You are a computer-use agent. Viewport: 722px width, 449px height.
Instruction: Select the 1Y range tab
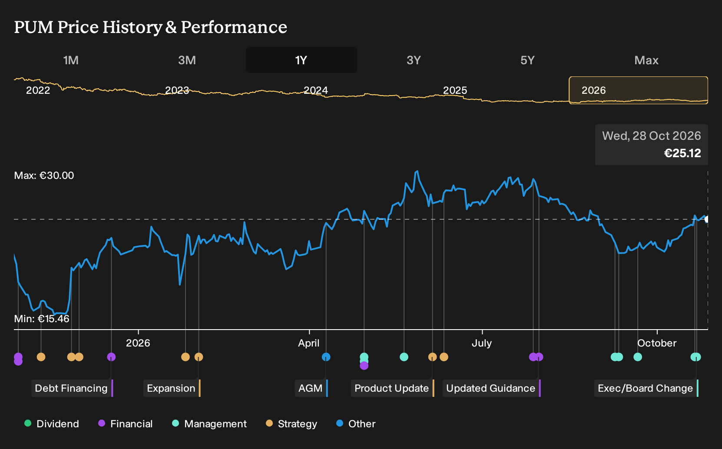click(301, 60)
